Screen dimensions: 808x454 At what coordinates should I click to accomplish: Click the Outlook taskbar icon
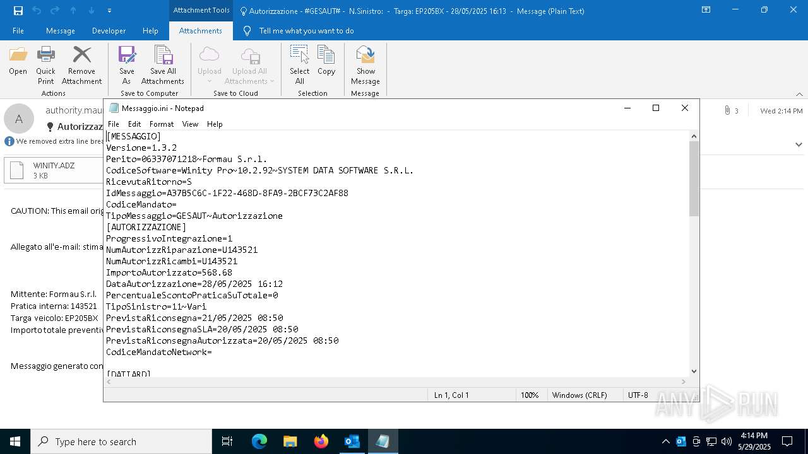[352, 441]
